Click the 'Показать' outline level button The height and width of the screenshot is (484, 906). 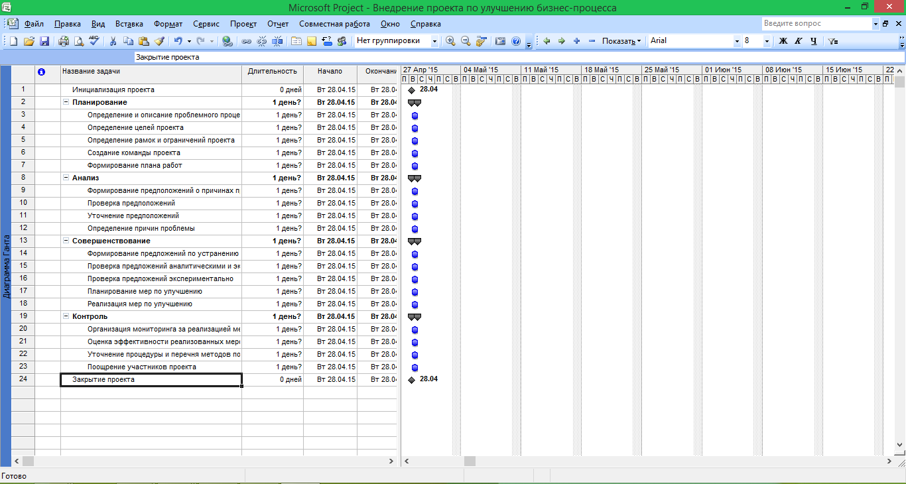tap(621, 41)
